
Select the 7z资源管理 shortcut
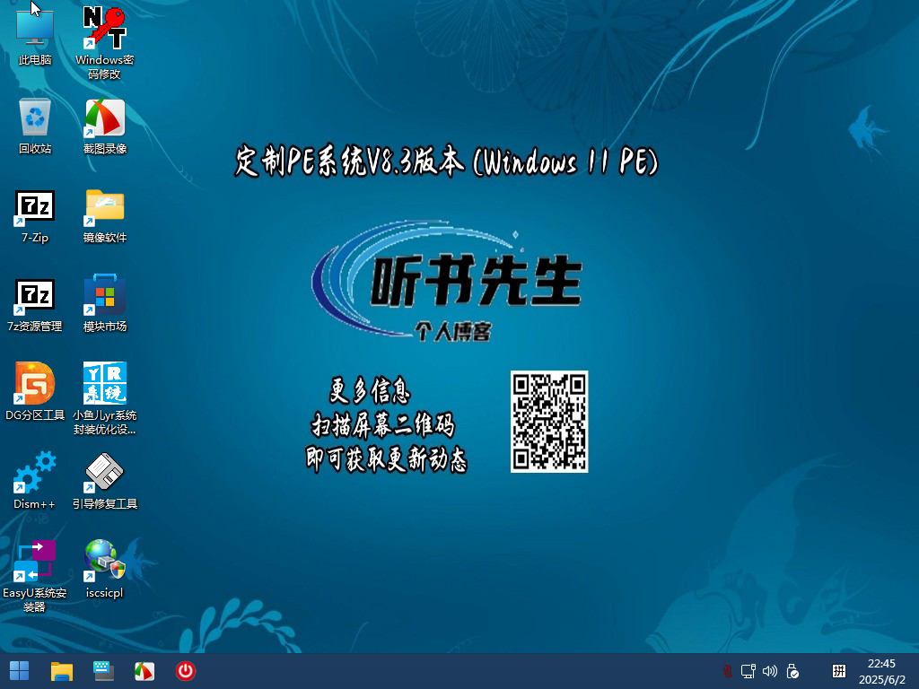point(35,304)
